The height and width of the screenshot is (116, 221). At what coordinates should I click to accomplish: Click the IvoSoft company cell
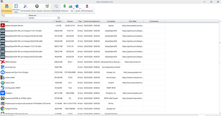[x=111, y=83]
